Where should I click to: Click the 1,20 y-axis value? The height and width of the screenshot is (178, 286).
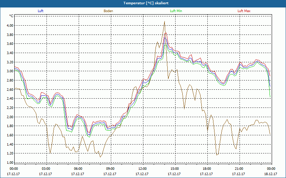(11, 153)
